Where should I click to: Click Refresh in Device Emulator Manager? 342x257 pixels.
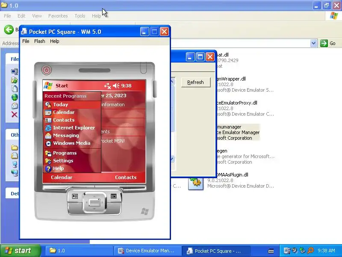pos(196,82)
